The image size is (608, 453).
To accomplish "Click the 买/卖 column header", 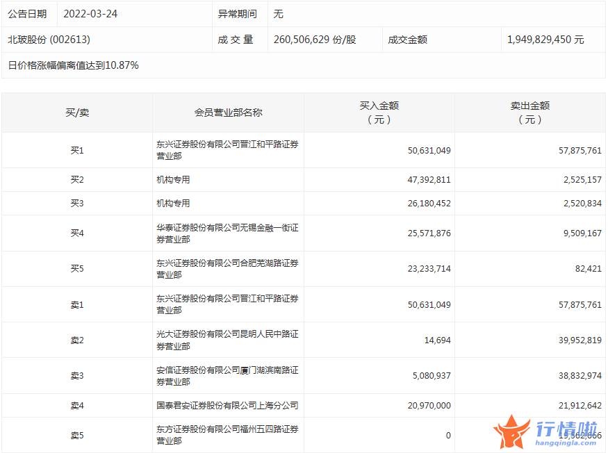I will pyautogui.click(x=77, y=113).
